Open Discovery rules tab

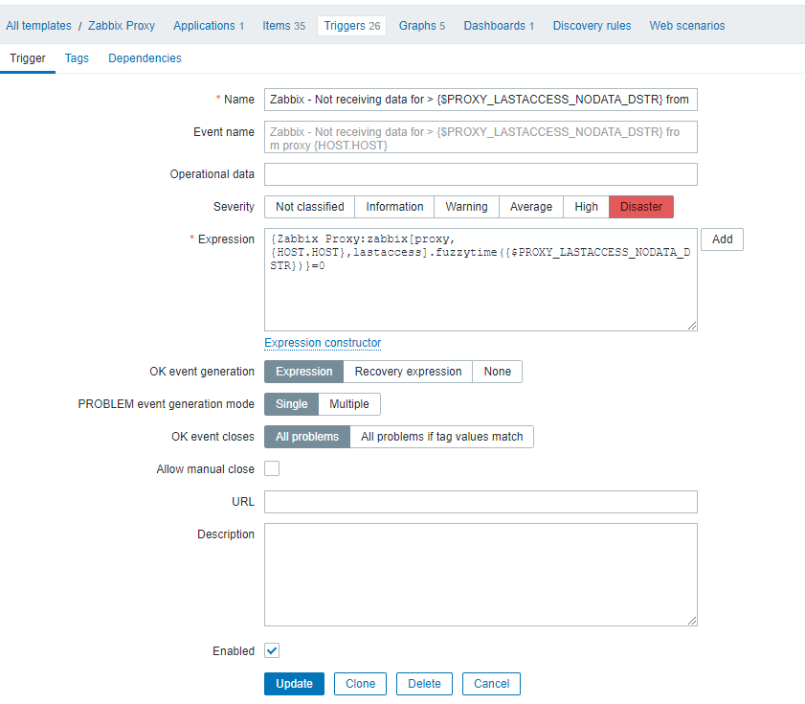click(x=592, y=26)
